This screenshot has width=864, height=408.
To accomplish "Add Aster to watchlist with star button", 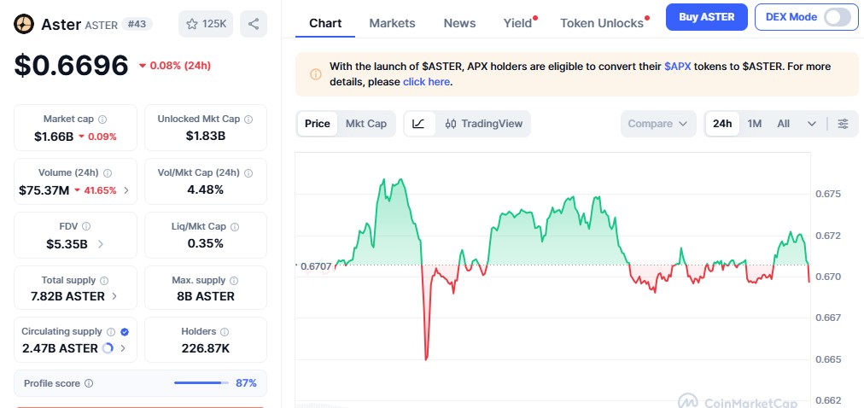I will click(206, 24).
